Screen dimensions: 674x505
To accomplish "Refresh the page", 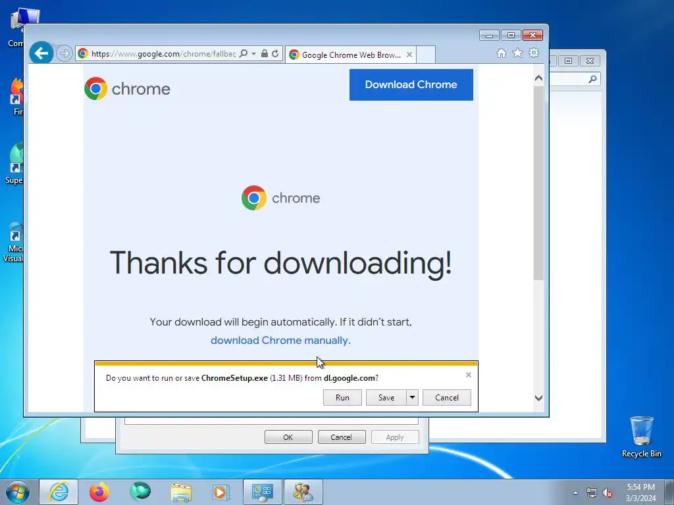I will tap(275, 54).
